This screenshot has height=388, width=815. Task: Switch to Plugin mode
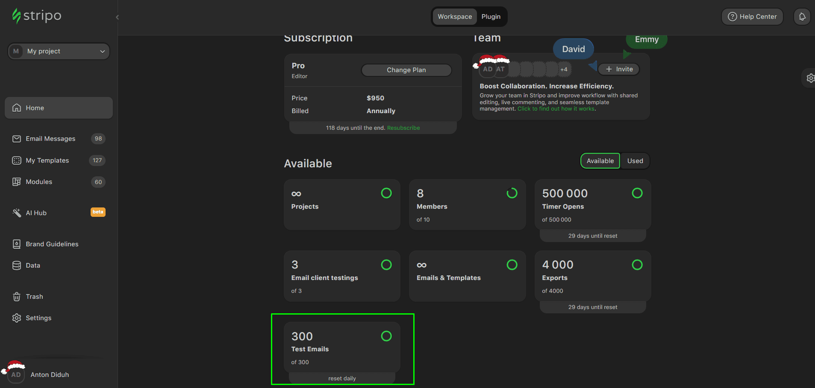click(x=491, y=17)
